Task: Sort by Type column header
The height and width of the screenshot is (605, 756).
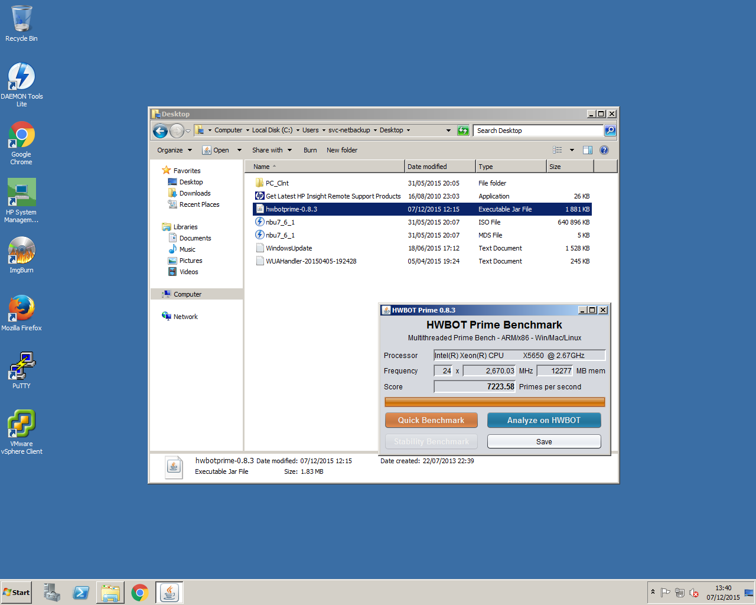Action: coord(511,167)
